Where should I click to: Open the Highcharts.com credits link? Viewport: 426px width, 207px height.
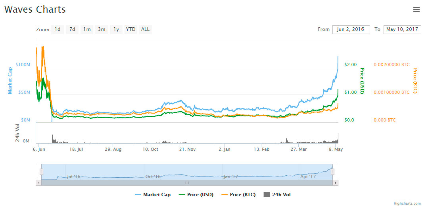point(407,203)
